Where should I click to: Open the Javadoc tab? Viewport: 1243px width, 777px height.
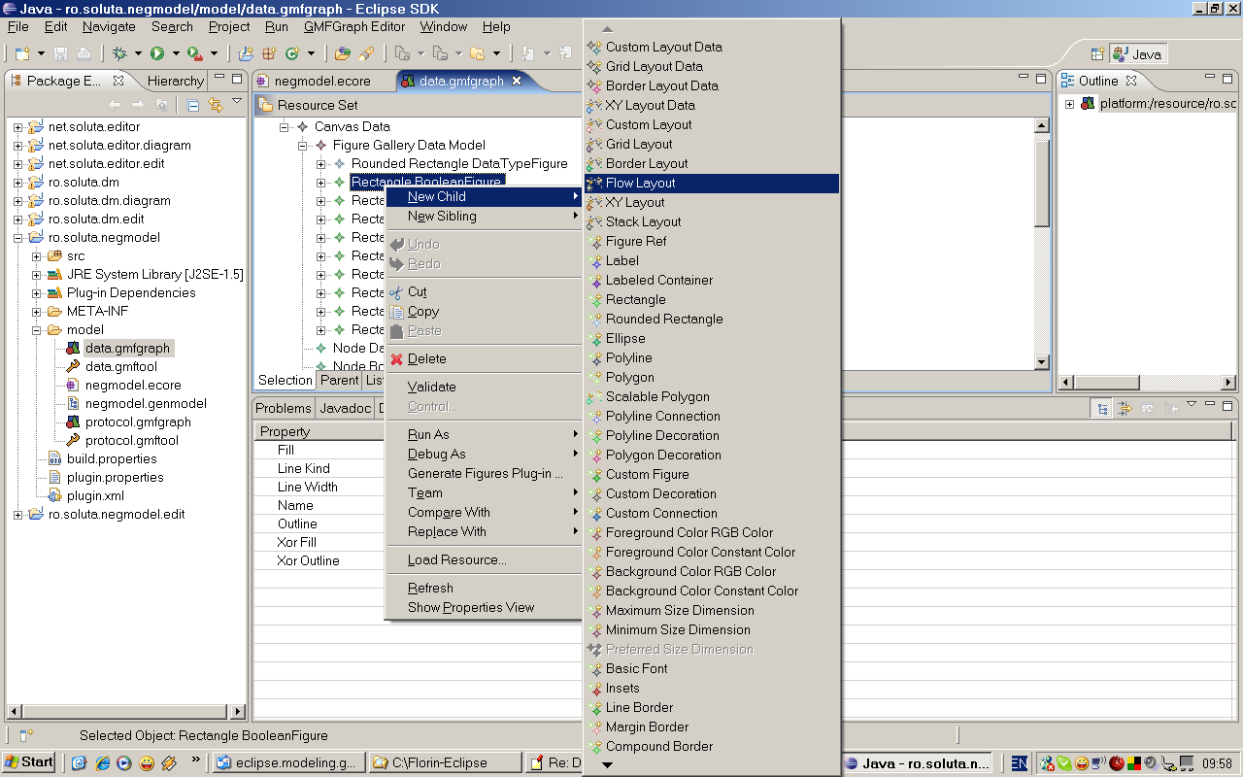(x=346, y=408)
